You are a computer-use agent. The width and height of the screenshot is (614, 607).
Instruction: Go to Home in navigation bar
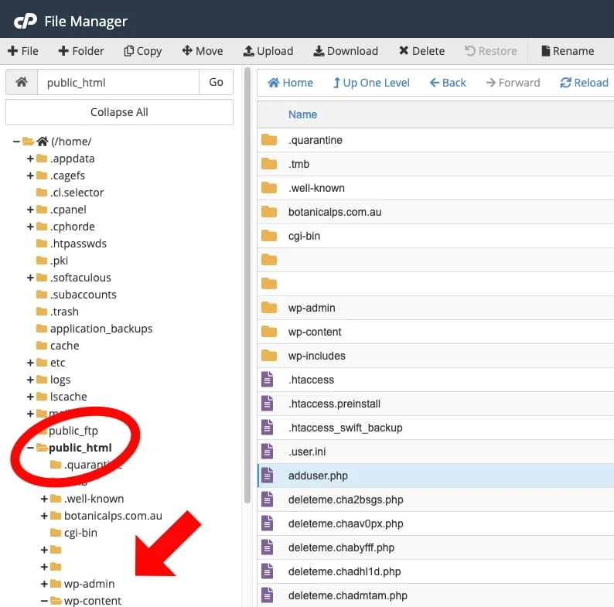(290, 83)
